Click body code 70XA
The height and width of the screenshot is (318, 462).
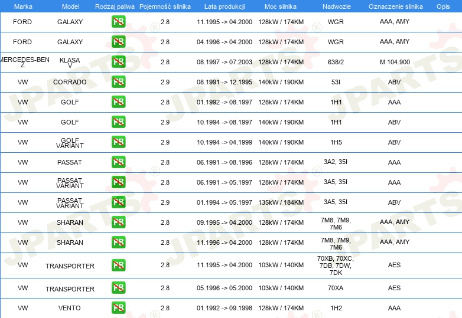click(x=336, y=288)
